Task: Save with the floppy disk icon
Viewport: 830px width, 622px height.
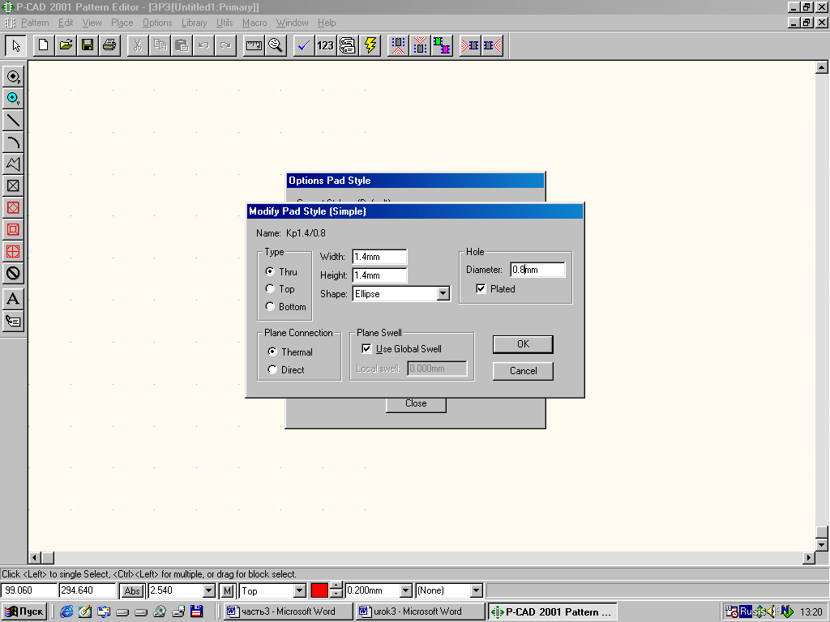Action: pyautogui.click(x=88, y=45)
